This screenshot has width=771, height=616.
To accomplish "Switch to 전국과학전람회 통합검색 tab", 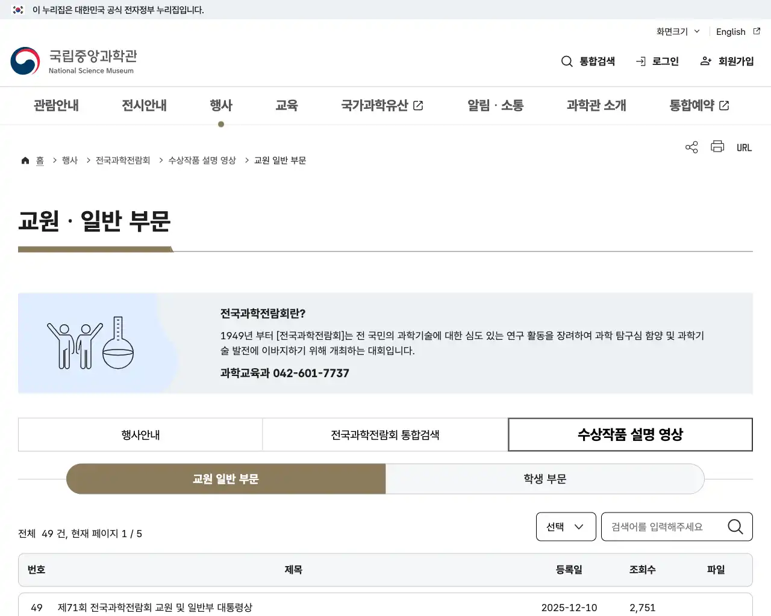I will point(385,434).
